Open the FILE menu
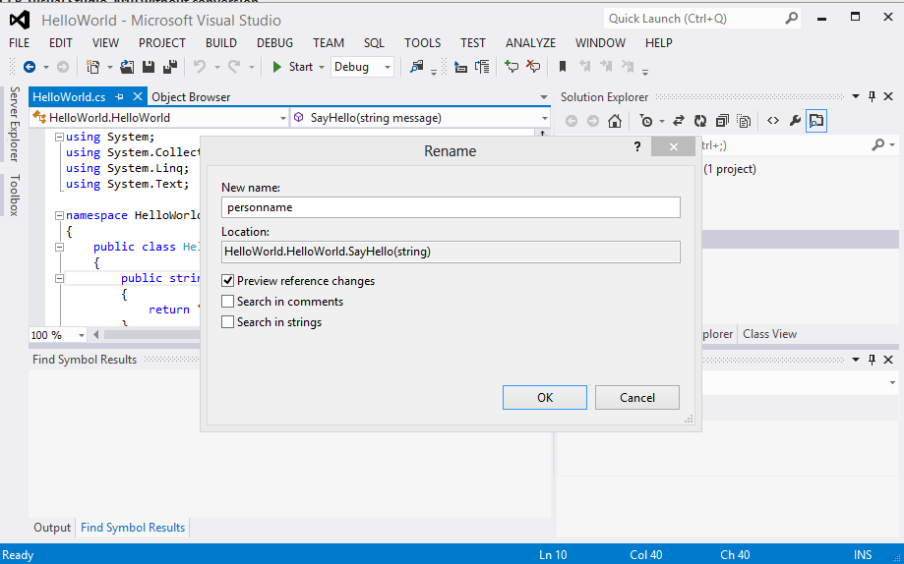The width and height of the screenshot is (904, 564). tap(19, 43)
